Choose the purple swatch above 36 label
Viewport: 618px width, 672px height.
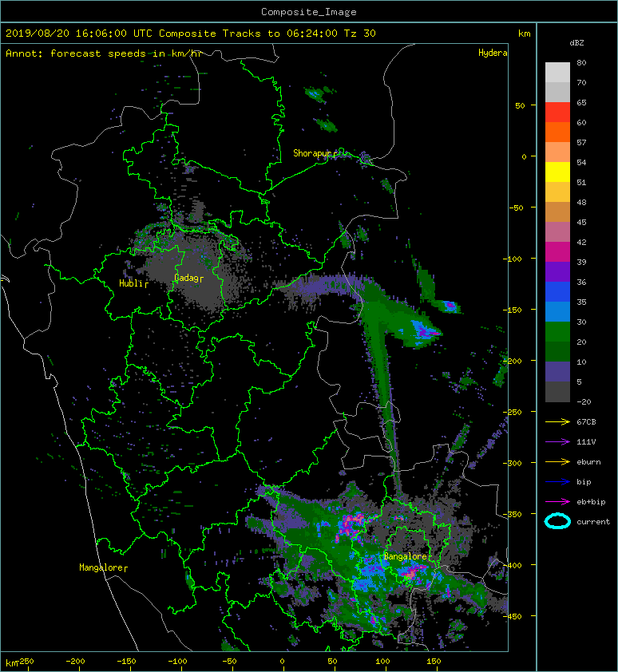557,271
